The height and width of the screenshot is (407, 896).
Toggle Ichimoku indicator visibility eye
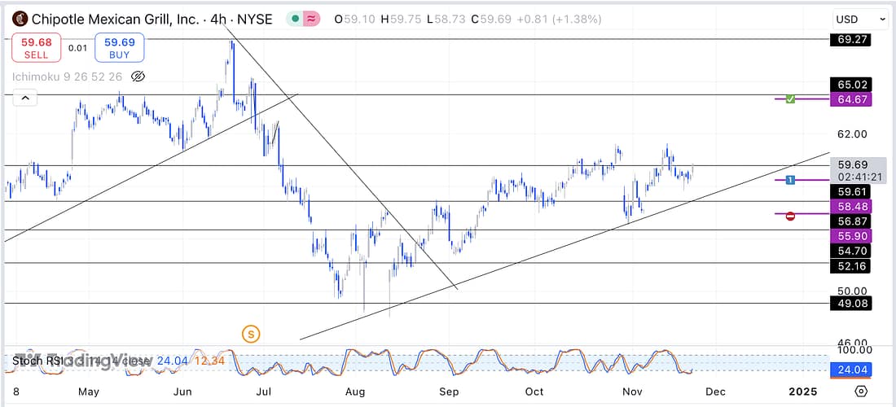pyautogui.click(x=138, y=77)
